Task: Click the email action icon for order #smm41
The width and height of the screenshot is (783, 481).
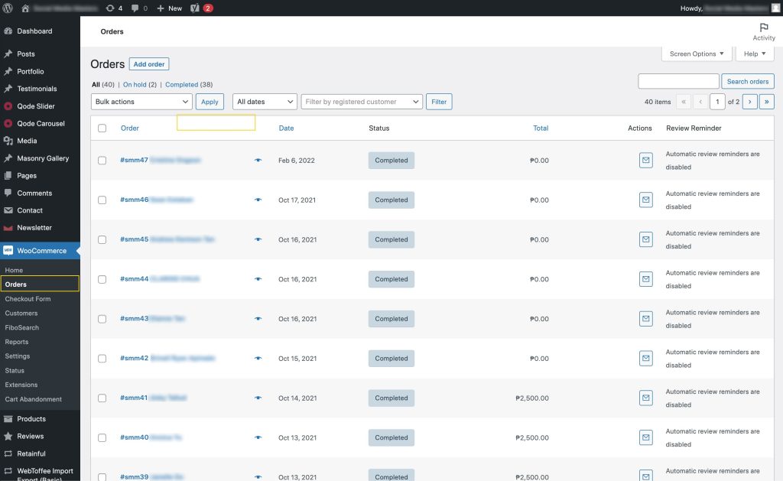Action: click(x=645, y=398)
